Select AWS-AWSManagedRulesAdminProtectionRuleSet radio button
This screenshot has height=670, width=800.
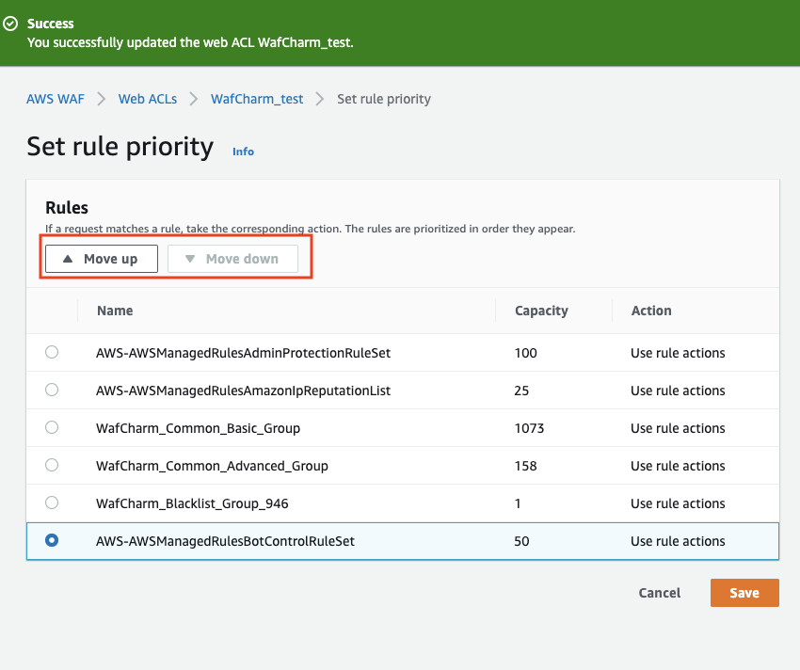point(52,352)
